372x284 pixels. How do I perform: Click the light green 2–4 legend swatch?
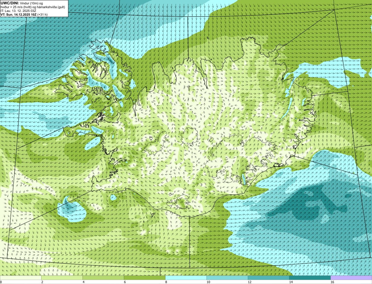pyautogui.click(x=62, y=278)
